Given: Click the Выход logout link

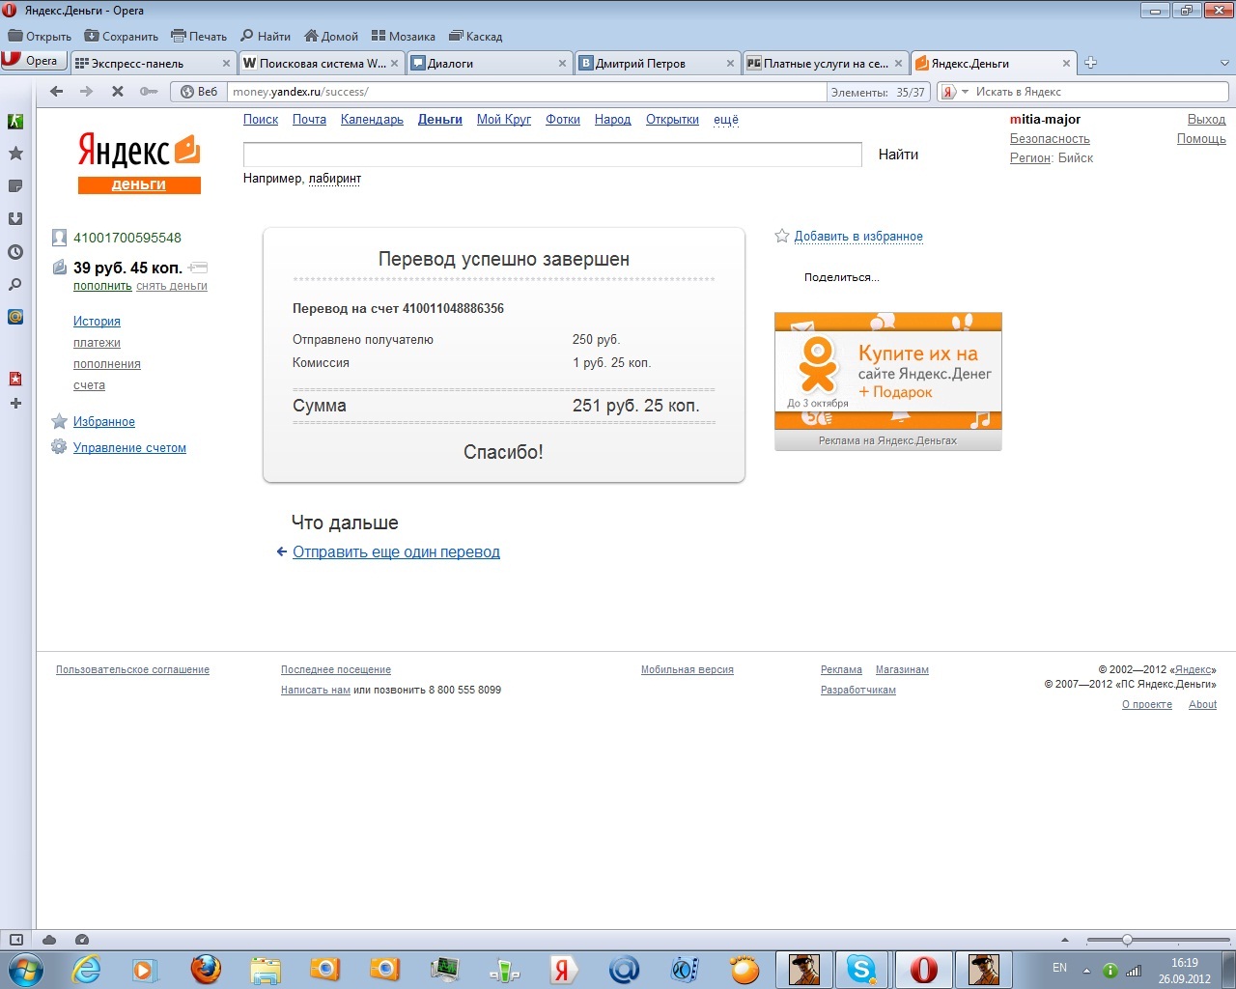Looking at the screenshot, I should pos(1206,120).
